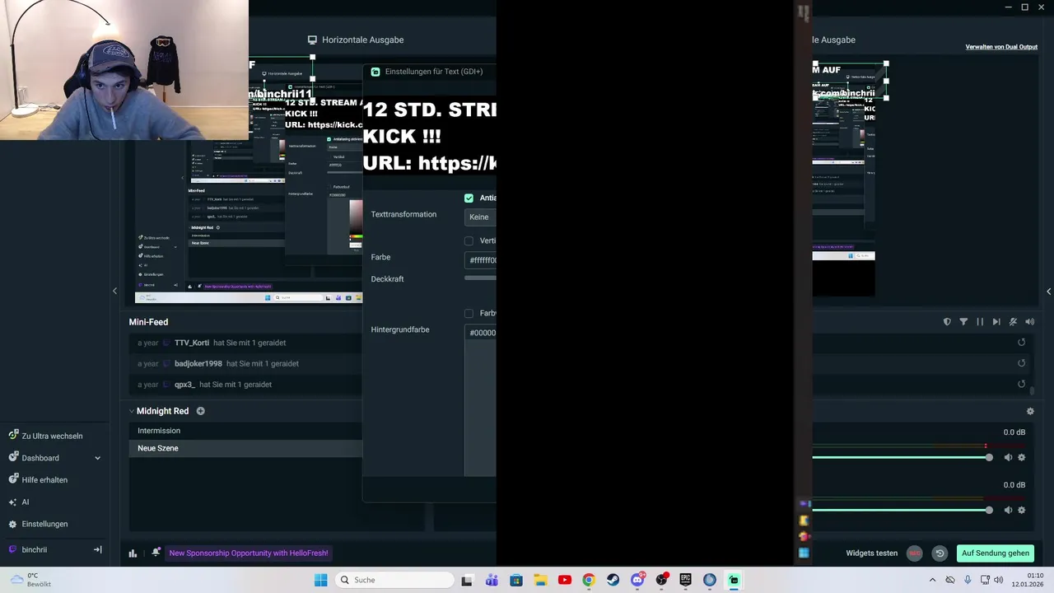The image size is (1054, 593).
Task: Open the AI sidebar item
Action: click(x=26, y=502)
